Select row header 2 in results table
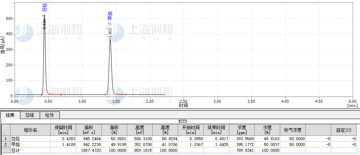Viewport: 360px width, 155px height. [6, 144]
